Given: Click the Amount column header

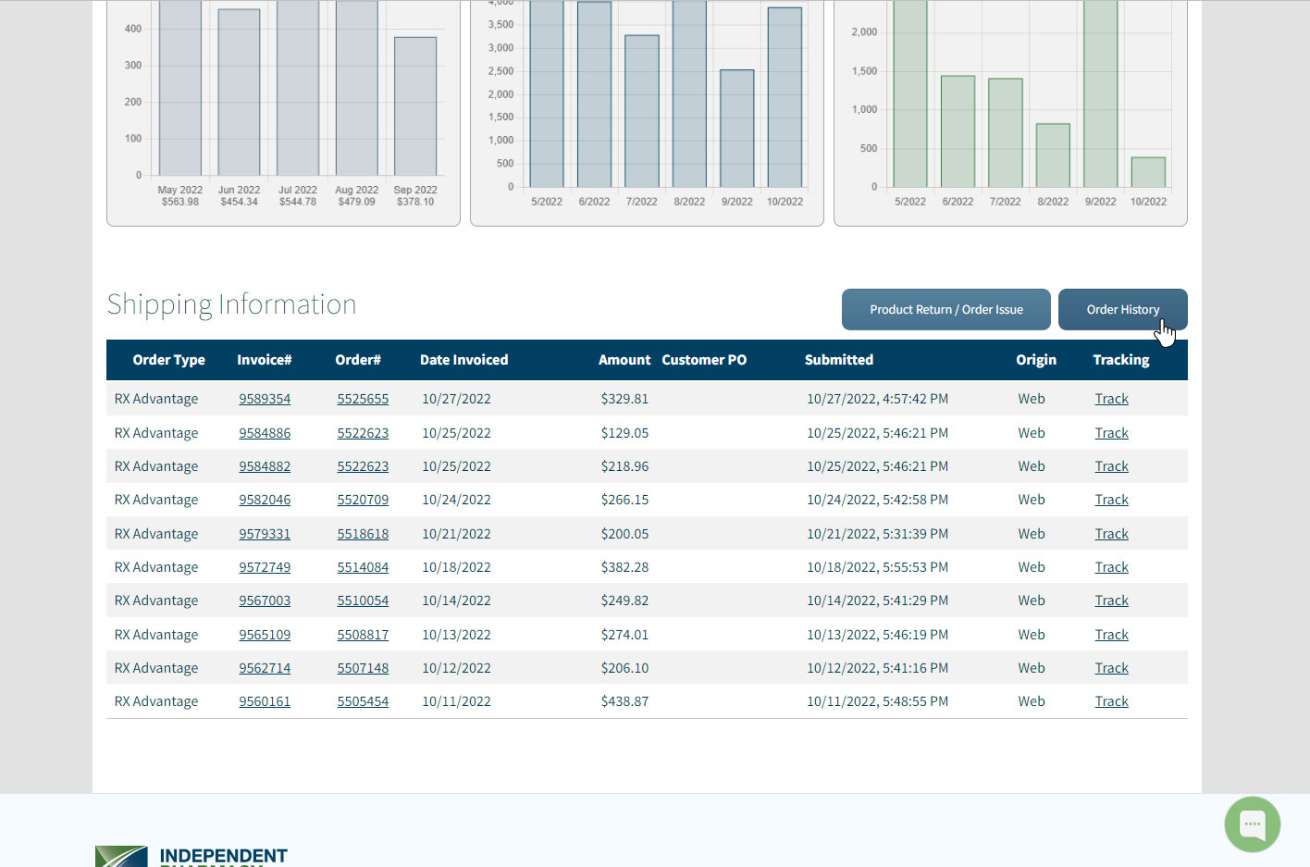Looking at the screenshot, I should coord(624,360).
